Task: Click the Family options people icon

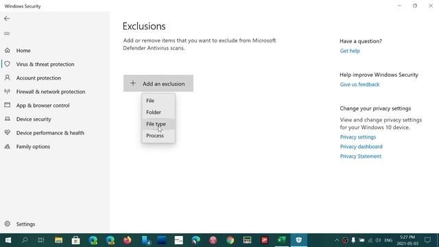Action: pyautogui.click(x=8, y=146)
